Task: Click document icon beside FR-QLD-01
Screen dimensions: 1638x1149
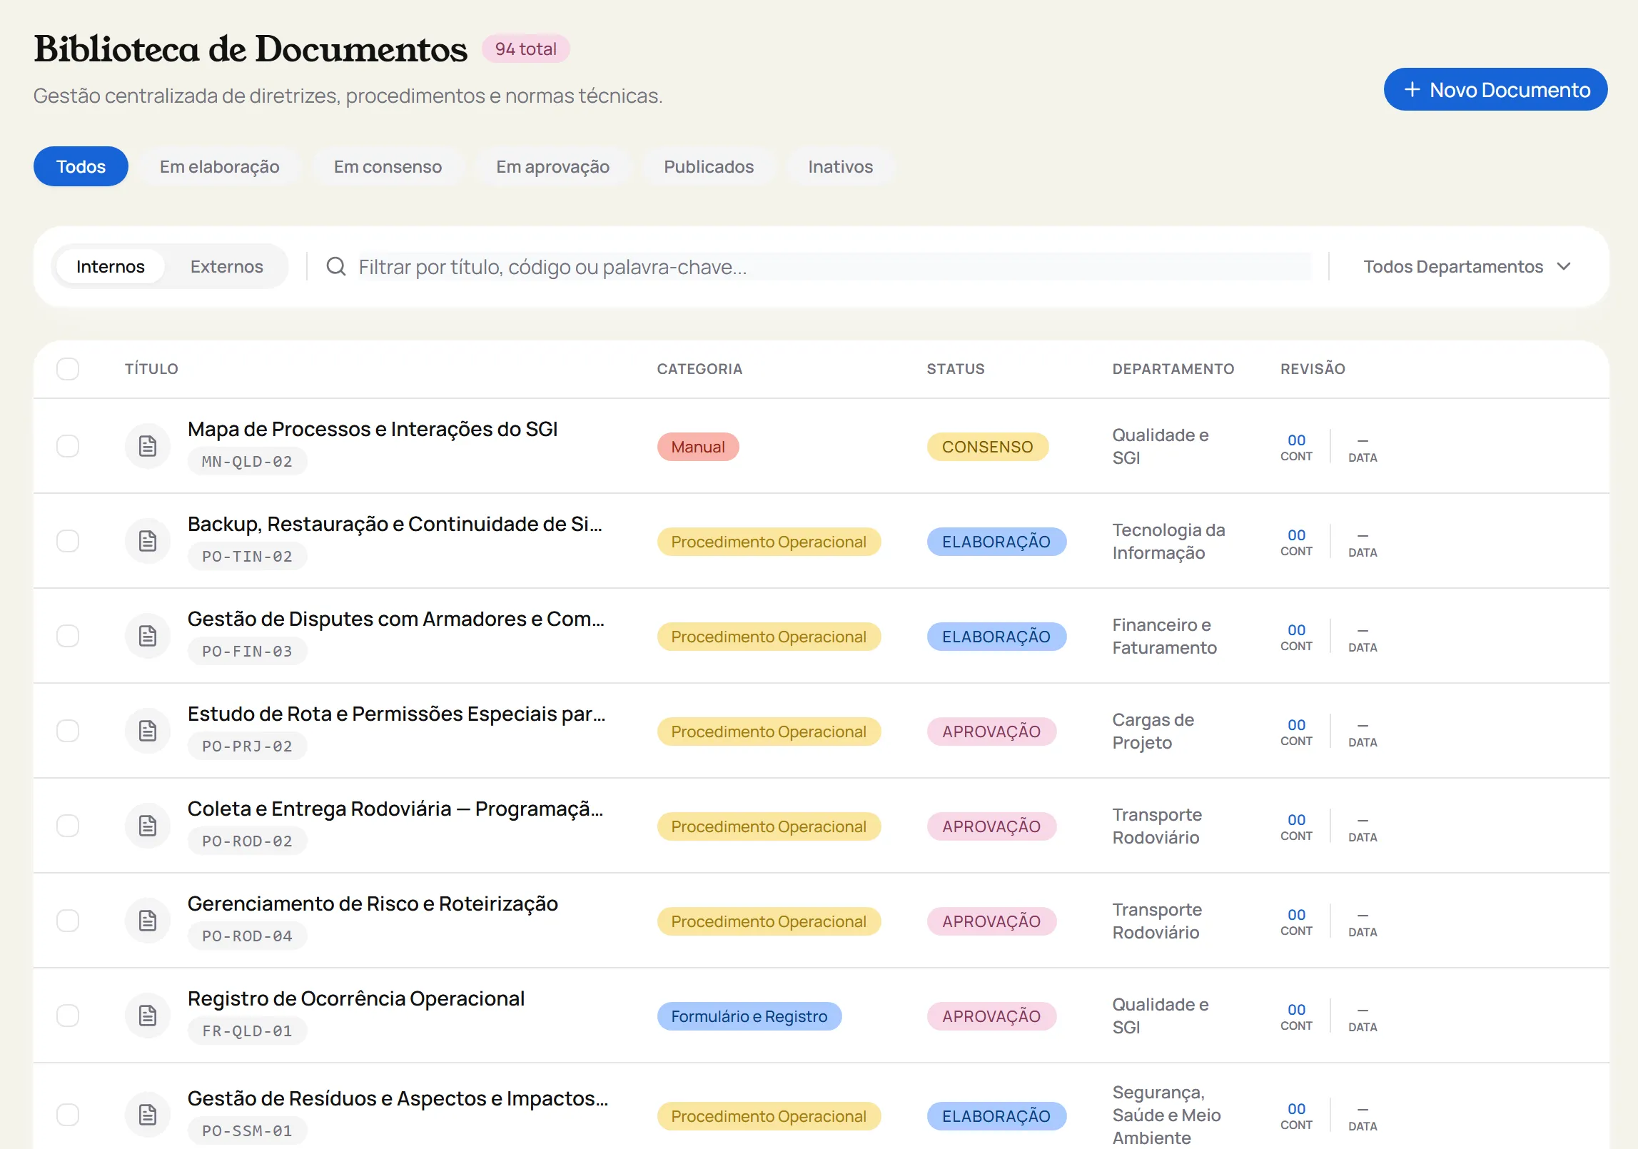Action: 148,1016
